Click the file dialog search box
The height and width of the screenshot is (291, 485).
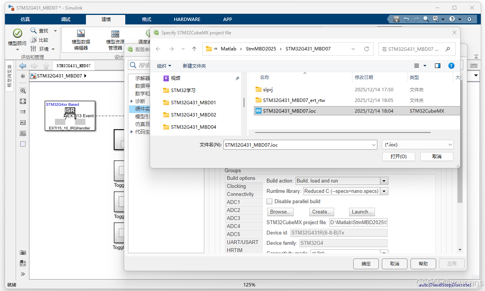point(417,49)
